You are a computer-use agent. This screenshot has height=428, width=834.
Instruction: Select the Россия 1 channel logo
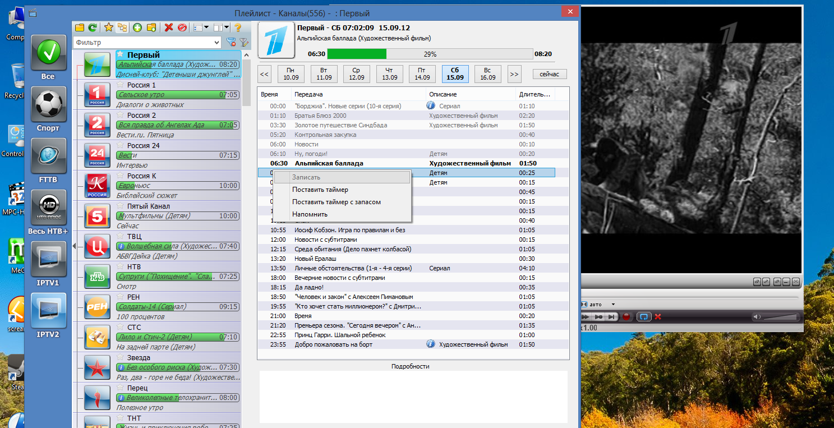tap(97, 95)
